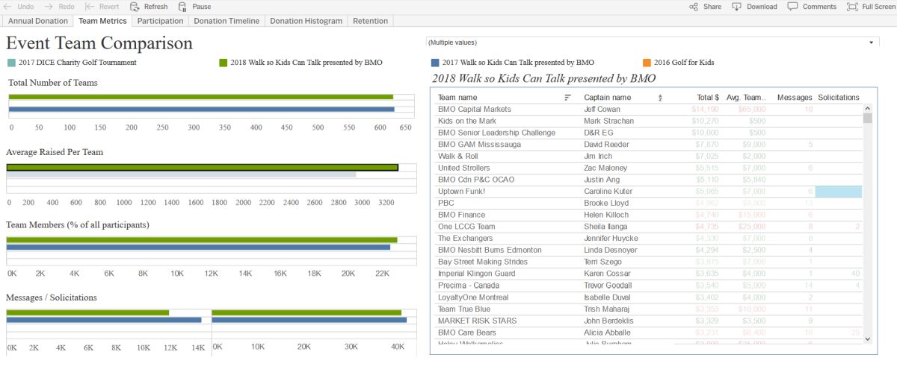Click the Share icon
The height and width of the screenshot is (384, 897).
[x=694, y=7]
